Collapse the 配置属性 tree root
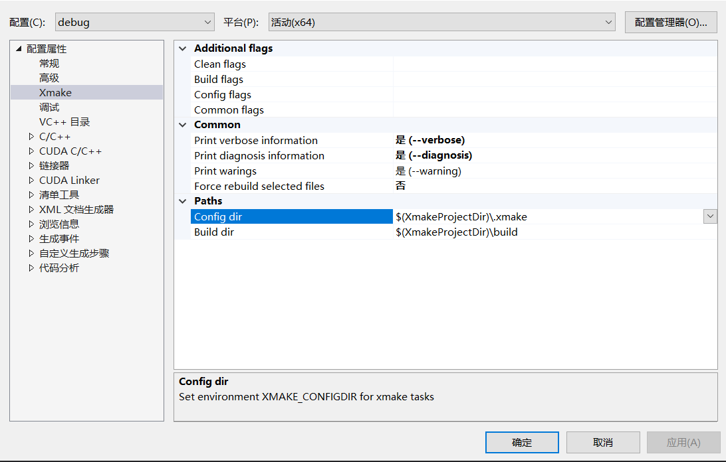Image resolution: width=726 pixels, height=462 pixels. 18,49
